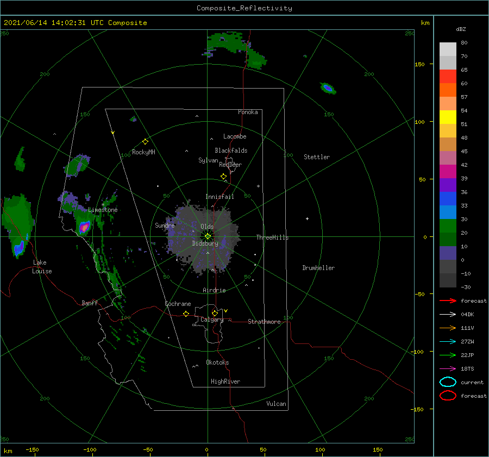
Task: Select the royal blue 36 dBZ legend swatch
Action: pyautogui.click(x=448, y=198)
